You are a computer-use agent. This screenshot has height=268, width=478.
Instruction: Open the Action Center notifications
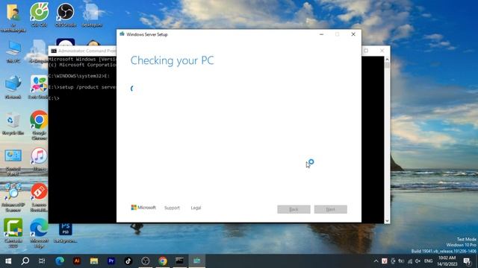click(x=467, y=261)
